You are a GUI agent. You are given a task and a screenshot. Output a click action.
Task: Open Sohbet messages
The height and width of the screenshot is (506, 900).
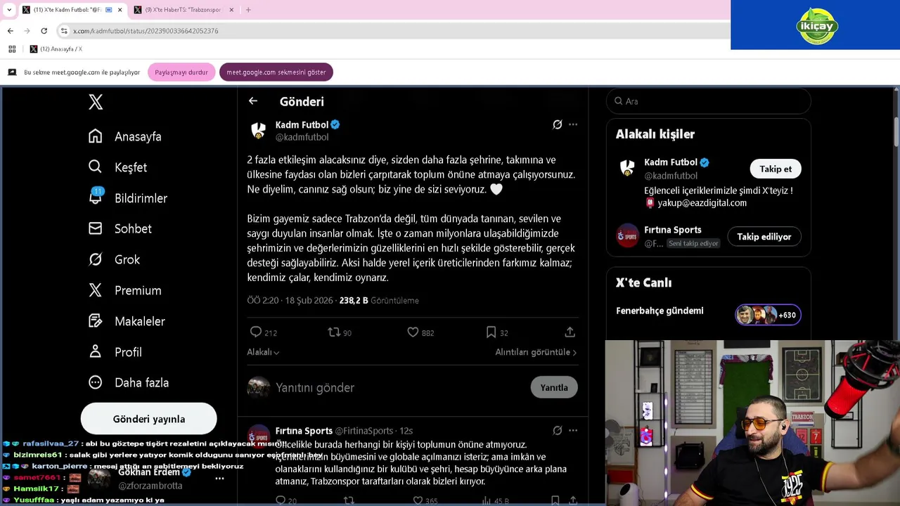click(x=120, y=228)
